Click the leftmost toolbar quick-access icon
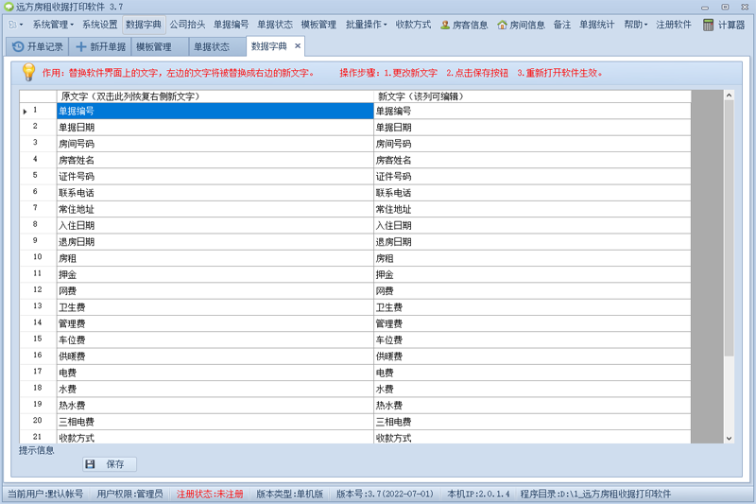The height and width of the screenshot is (504, 756). click(x=13, y=25)
